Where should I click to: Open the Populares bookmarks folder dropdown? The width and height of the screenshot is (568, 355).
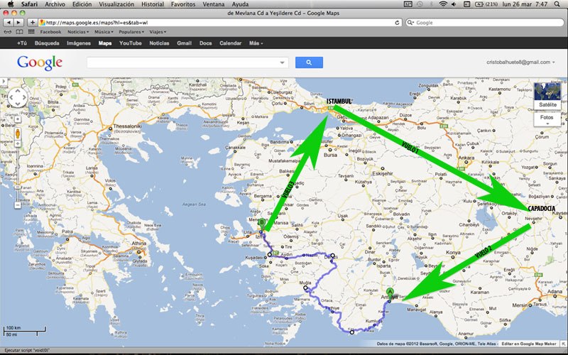point(131,32)
